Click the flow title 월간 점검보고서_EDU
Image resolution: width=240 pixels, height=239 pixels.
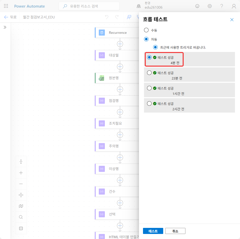tap(39, 17)
